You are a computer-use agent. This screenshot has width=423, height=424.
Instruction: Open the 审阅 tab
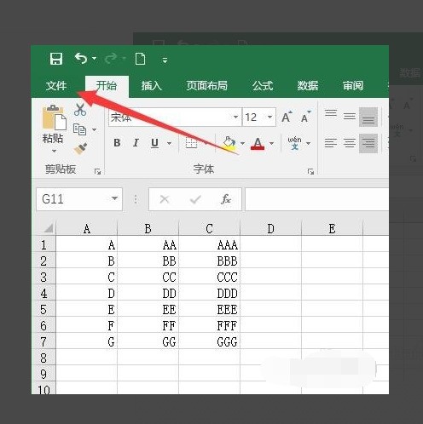[353, 85]
